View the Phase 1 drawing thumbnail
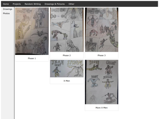Image resolution: width=159 pixels, height=119 pixels. coord(32,31)
